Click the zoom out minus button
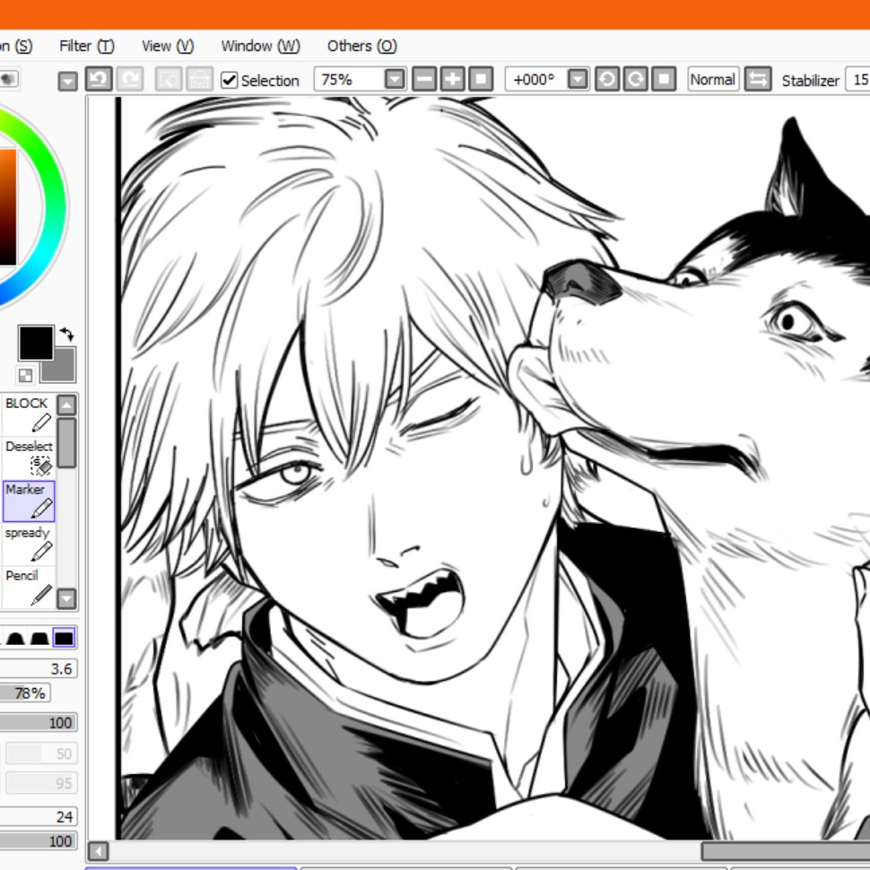 [x=424, y=79]
